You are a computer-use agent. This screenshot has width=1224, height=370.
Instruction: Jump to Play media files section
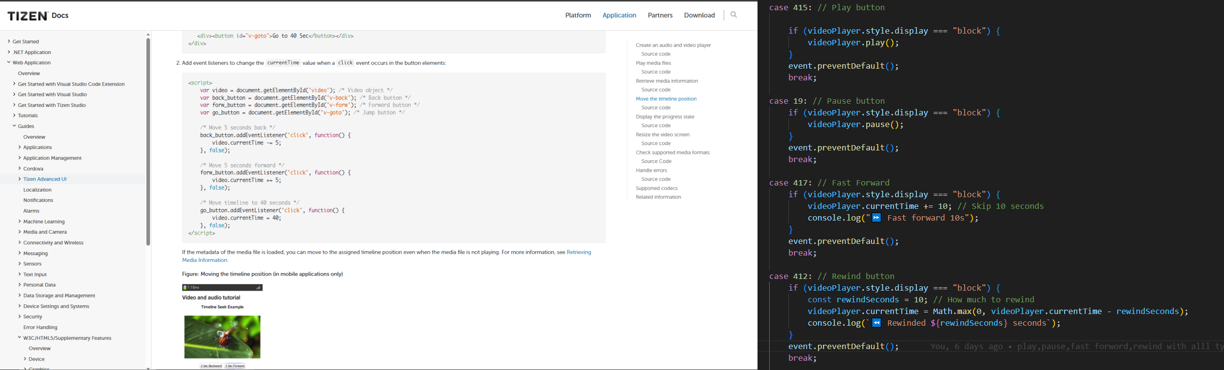pyautogui.click(x=653, y=63)
